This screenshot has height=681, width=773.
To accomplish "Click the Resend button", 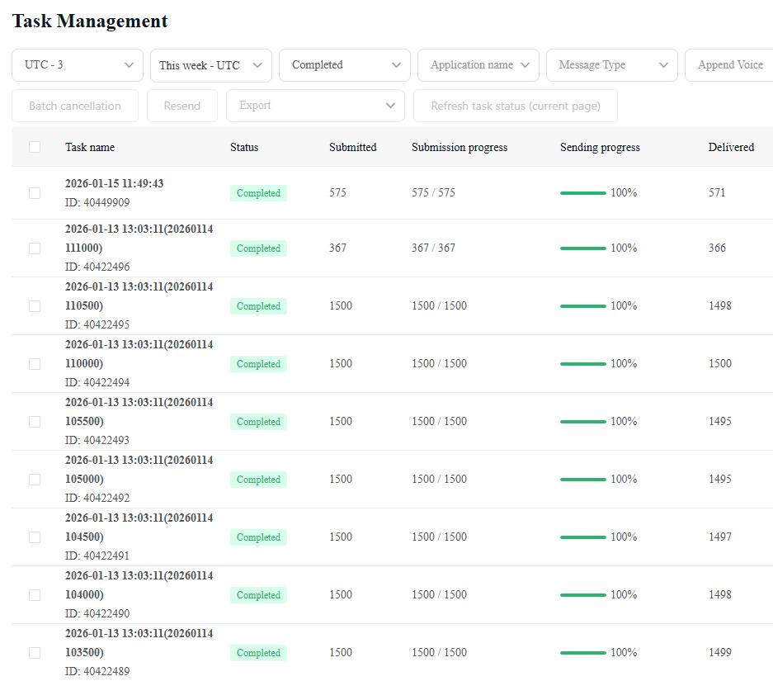I will click(x=181, y=106).
